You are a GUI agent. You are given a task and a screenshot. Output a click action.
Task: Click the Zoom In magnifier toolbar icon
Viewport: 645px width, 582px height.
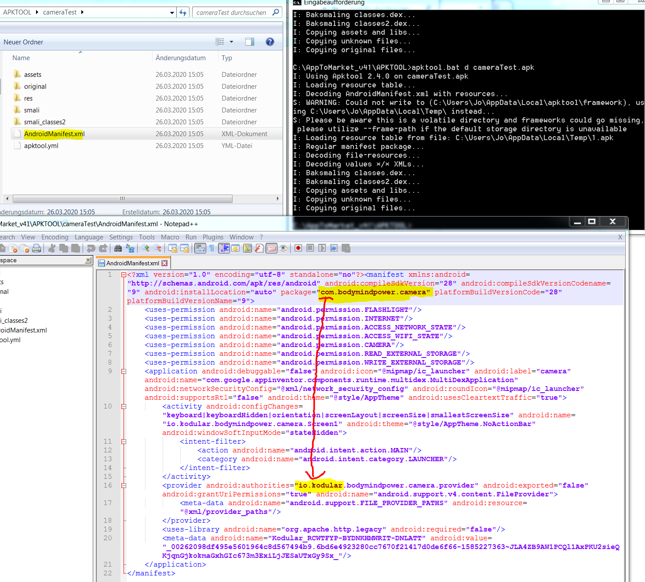coord(146,248)
